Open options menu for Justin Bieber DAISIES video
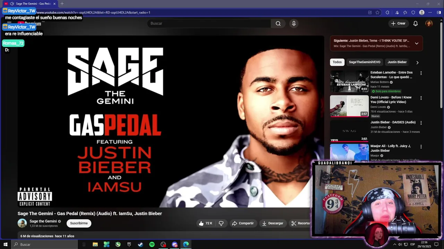 point(421,123)
